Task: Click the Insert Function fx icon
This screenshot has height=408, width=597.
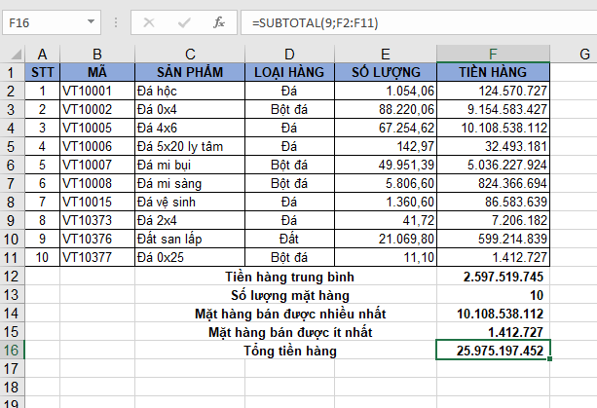Action: pyautogui.click(x=219, y=21)
